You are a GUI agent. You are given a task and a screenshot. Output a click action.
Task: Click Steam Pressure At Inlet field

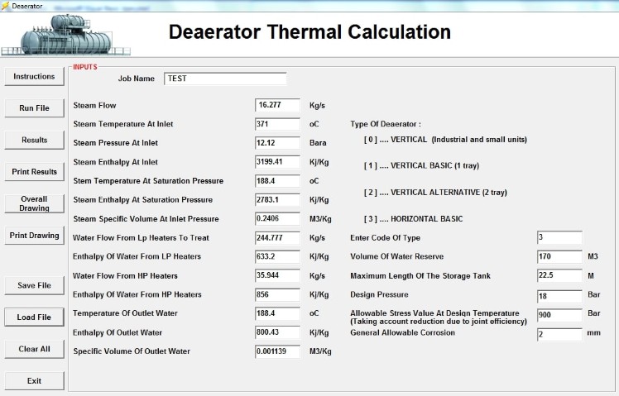coord(277,143)
